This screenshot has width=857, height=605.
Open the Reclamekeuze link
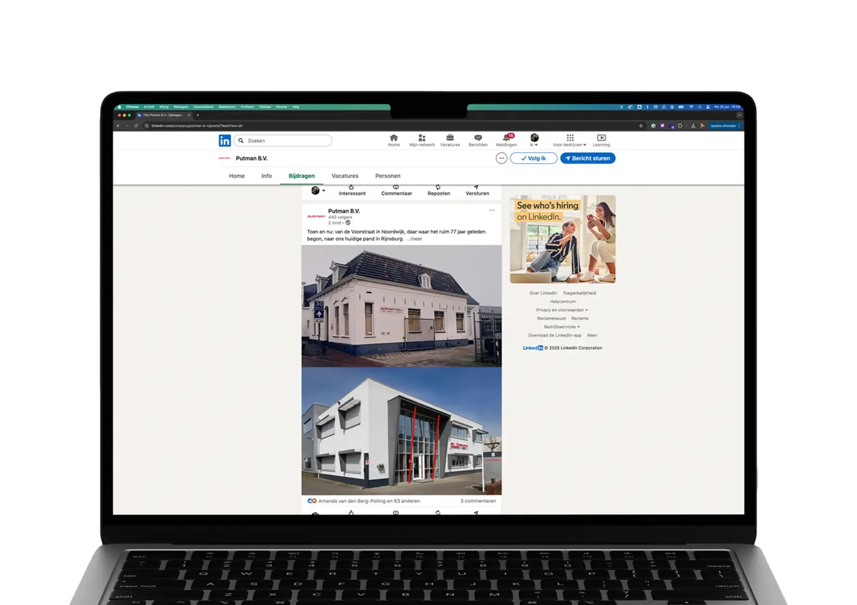(x=551, y=318)
